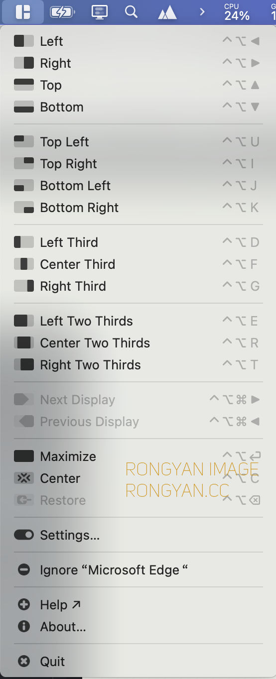Screen dimensions: 276x679
Task: Click the Ignore "Microsoft Edge" minus icon
Action: 24,570
